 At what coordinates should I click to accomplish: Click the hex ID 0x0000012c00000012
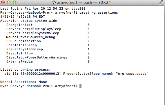41,74
